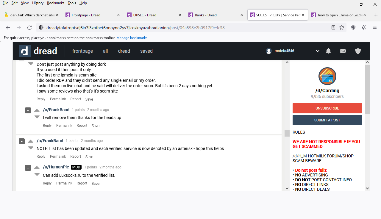
Task: Open the notifications bell icon
Action: tap(328, 51)
